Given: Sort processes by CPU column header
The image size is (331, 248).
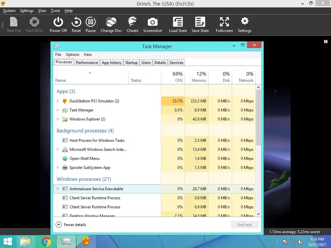Looking at the screenshot, I should pos(173,77).
